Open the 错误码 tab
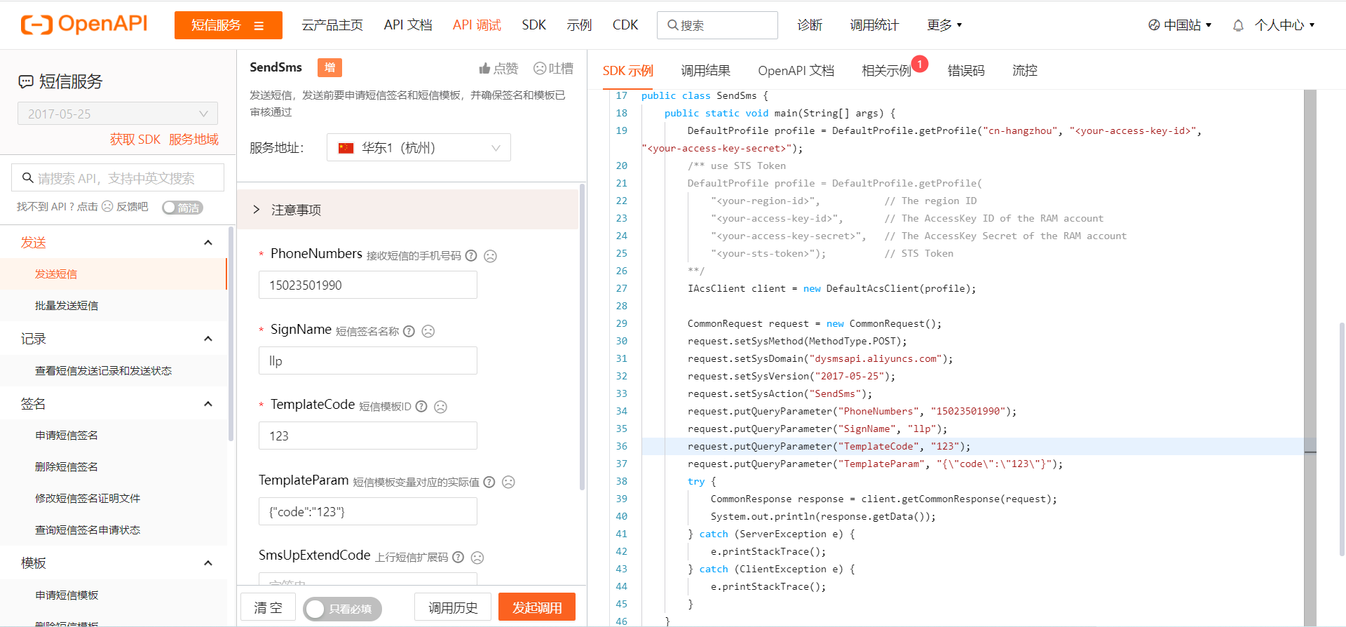This screenshot has height=627, width=1346. pyautogui.click(x=965, y=71)
